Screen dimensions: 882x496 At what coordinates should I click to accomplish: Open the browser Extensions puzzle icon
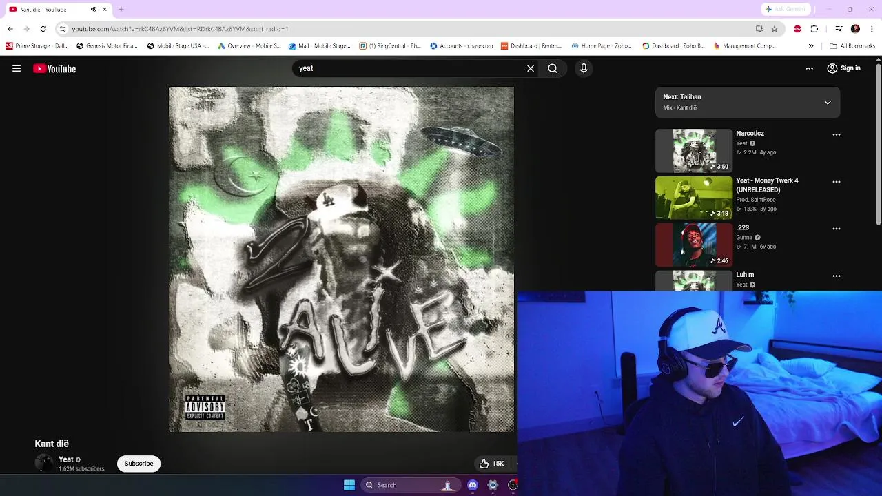coord(814,29)
